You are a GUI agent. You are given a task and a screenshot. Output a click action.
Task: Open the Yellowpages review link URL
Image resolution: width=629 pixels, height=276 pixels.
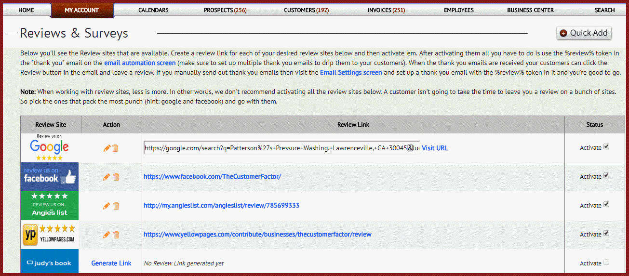point(257,235)
